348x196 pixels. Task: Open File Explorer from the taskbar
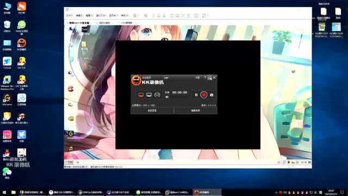(13, 192)
